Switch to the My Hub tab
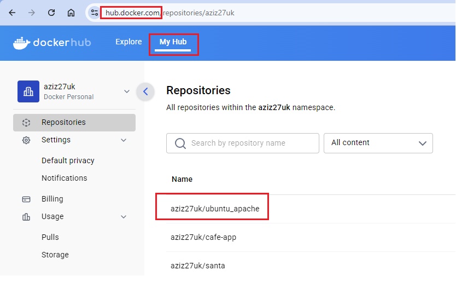This screenshot has width=456, height=293. [x=173, y=42]
